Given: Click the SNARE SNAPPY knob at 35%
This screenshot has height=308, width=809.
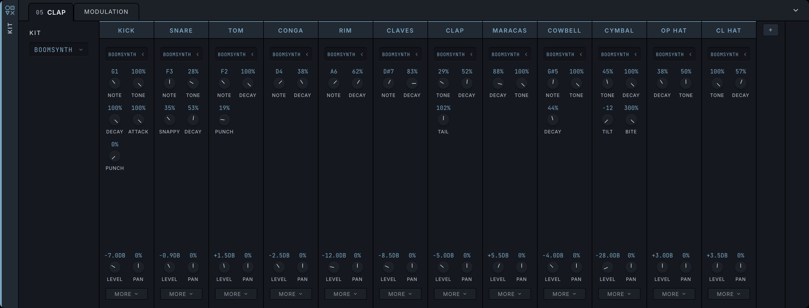Looking at the screenshot, I should pos(169,120).
